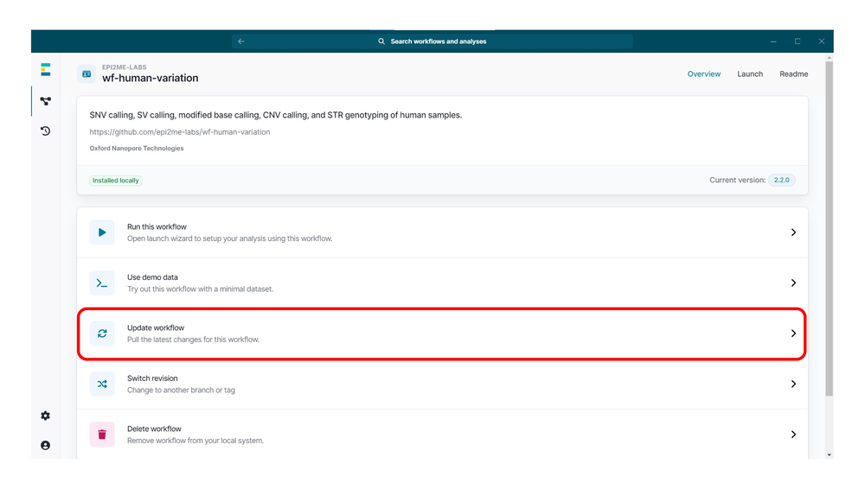This screenshot has height=489, width=865.
Task: Switch to the Readme tab
Action: (x=793, y=74)
